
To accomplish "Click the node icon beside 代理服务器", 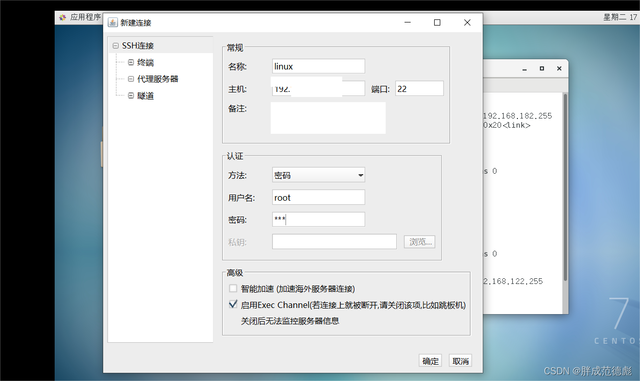I will tap(131, 79).
